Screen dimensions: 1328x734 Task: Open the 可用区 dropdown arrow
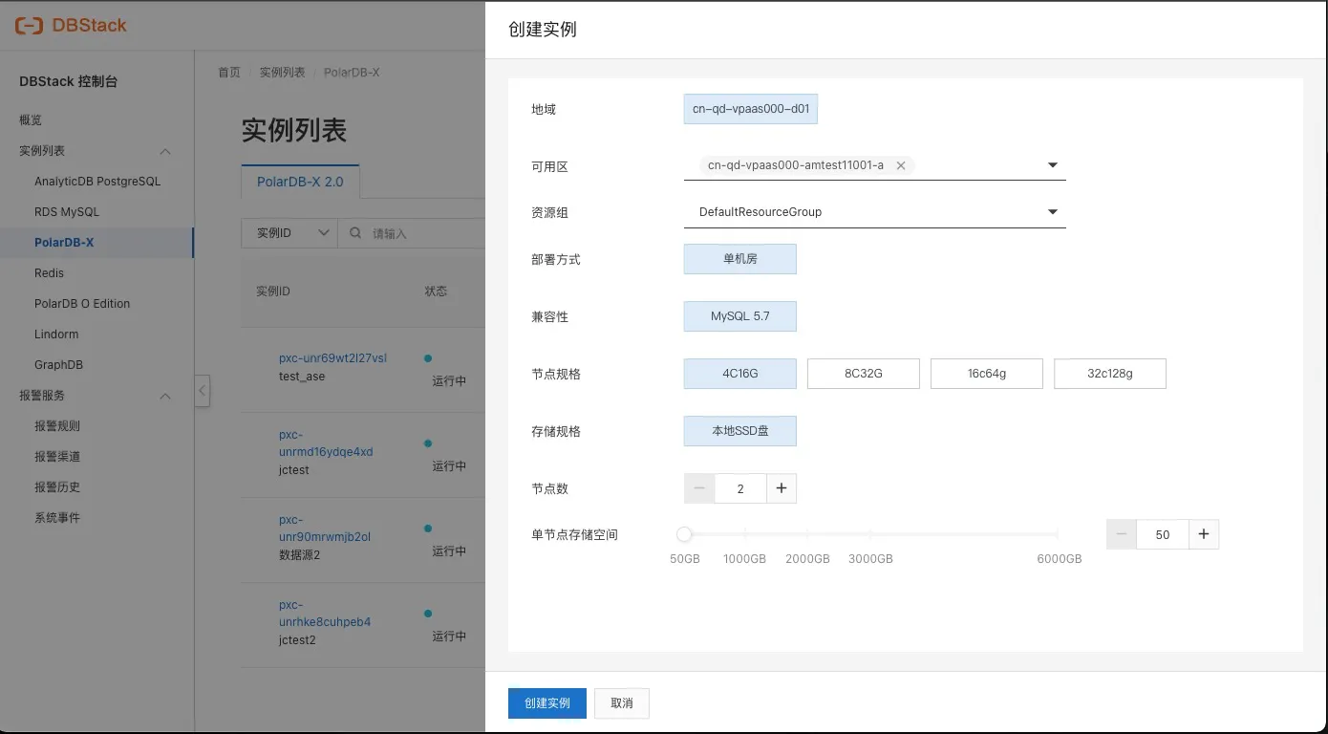coord(1053,165)
